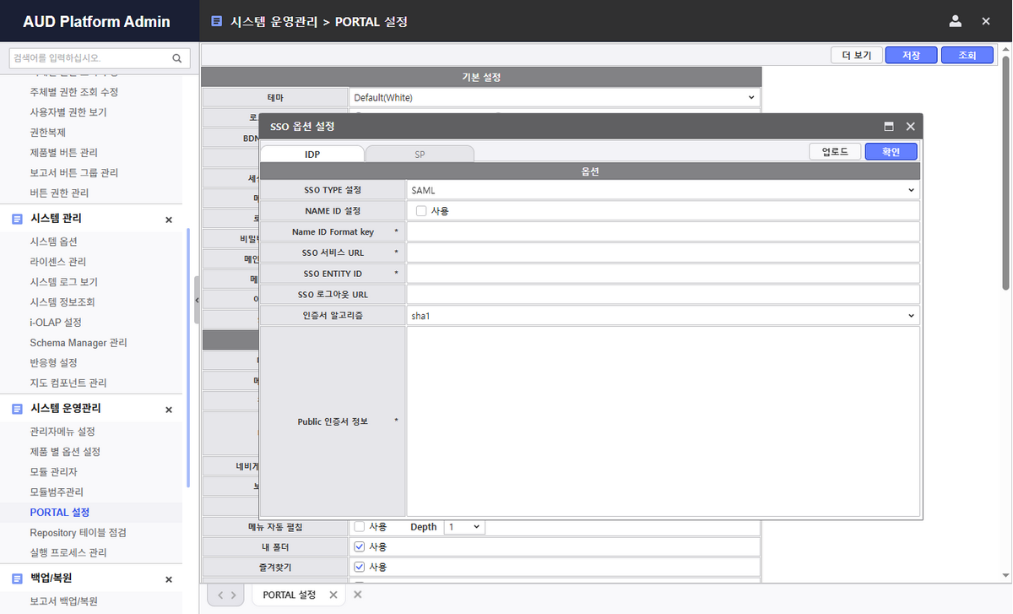The height and width of the screenshot is (614, 1013).
Task: Close the PORTAL 설정 bottom tab
Action: [x=333, y=595]
